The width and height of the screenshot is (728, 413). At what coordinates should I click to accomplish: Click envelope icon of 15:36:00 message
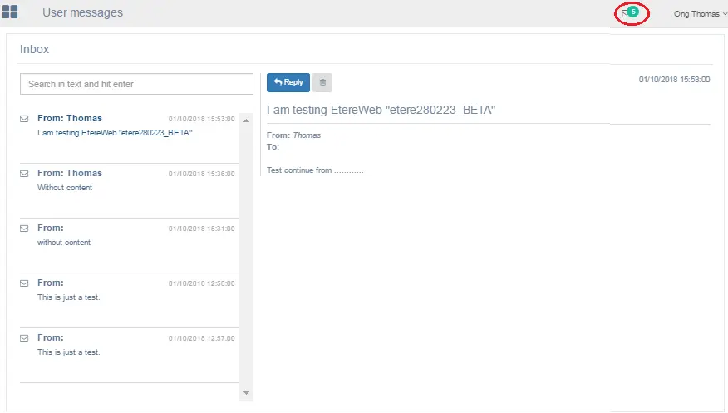[x=24, y=174]
